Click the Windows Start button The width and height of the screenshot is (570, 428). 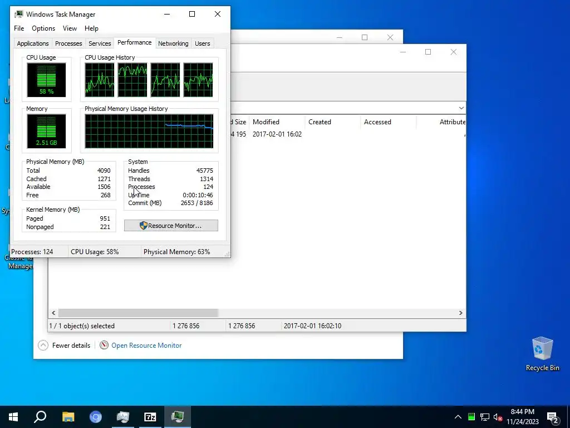point(13,417)
